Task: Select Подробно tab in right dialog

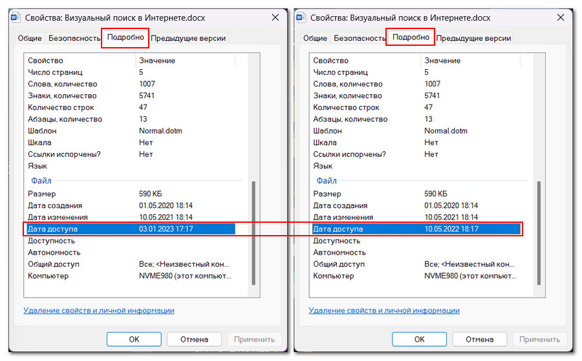Action: pos(411,37)
